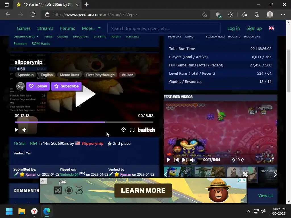Expand featured video to fullscreen
The height and width of the screenshot is (218, 291).
tap(271, 160)
